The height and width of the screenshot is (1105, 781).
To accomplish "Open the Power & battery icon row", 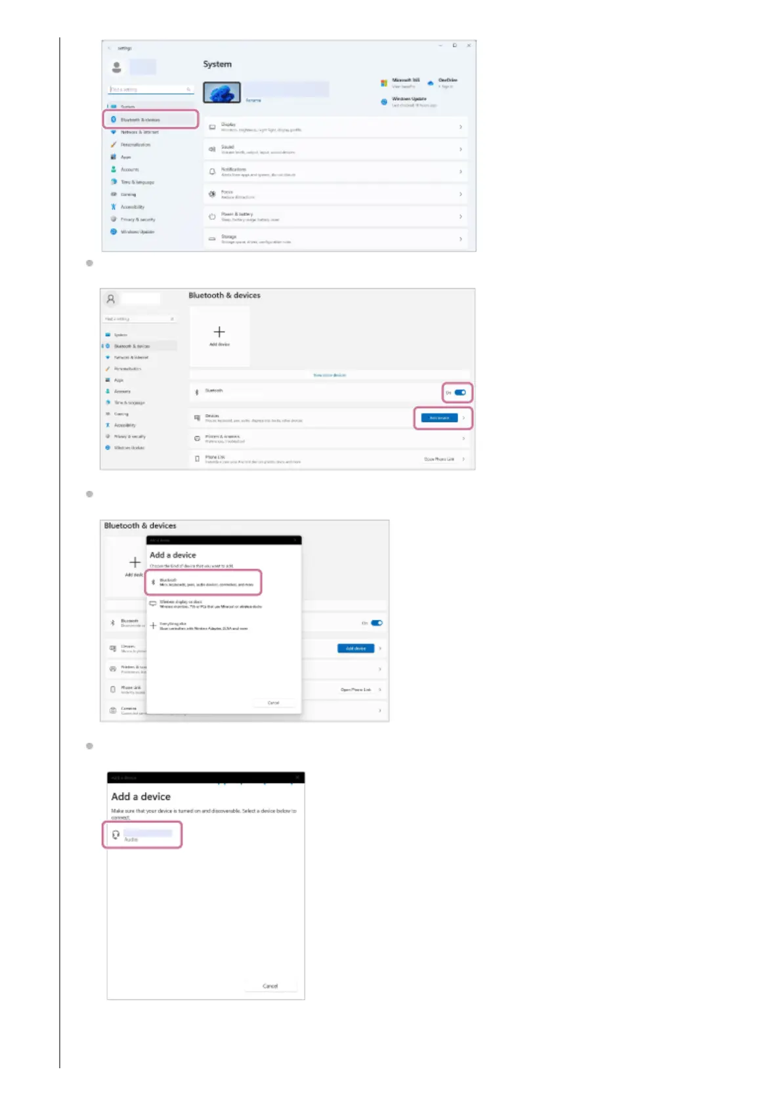I will pyautogui.click(x=212, y=217).
